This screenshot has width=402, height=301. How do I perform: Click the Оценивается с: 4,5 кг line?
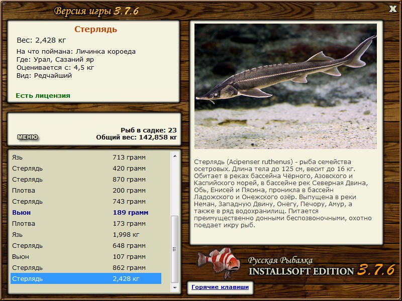click(x=55, y=68)
